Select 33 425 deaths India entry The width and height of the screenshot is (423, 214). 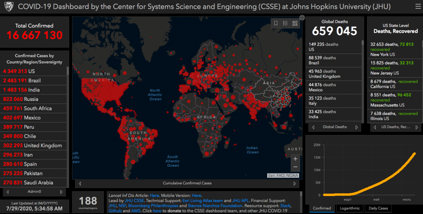(x=333, y=114)
